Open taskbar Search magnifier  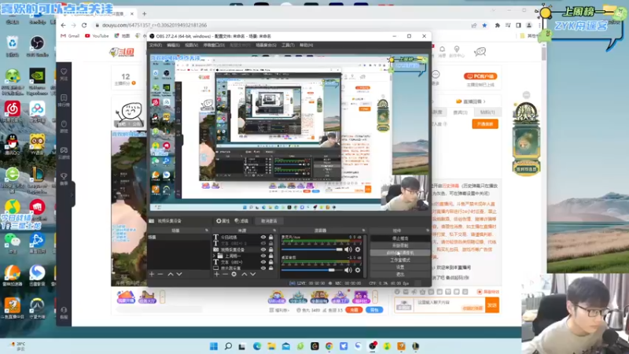click(x=228, y=346)
